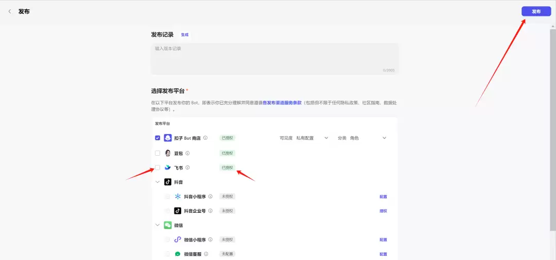The height and width of the screenshot is (260, 556).
Task: Click 授权 for 抖音企业号
Action: pos(384,211)
